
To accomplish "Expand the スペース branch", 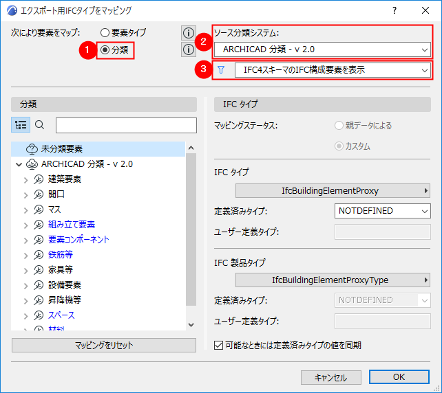I will click(26, 316).
